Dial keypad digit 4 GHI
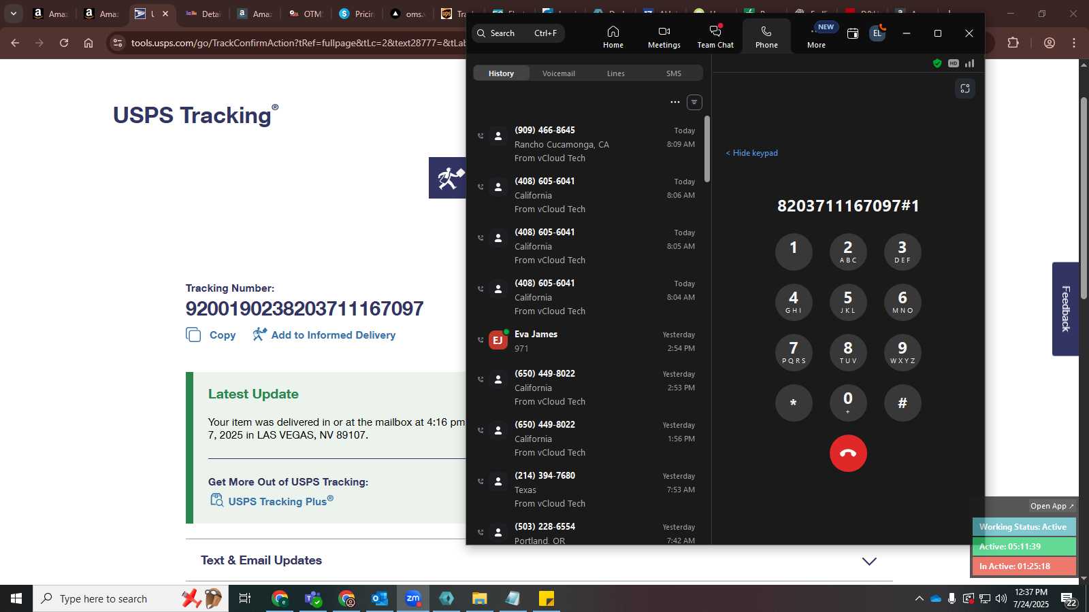 click(x=794, y=302)
